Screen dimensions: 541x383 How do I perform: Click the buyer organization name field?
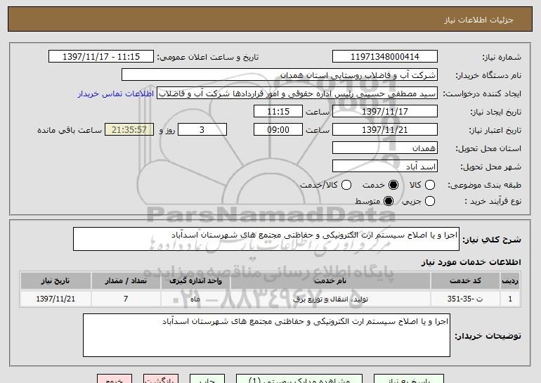click(x=280, y=75)
